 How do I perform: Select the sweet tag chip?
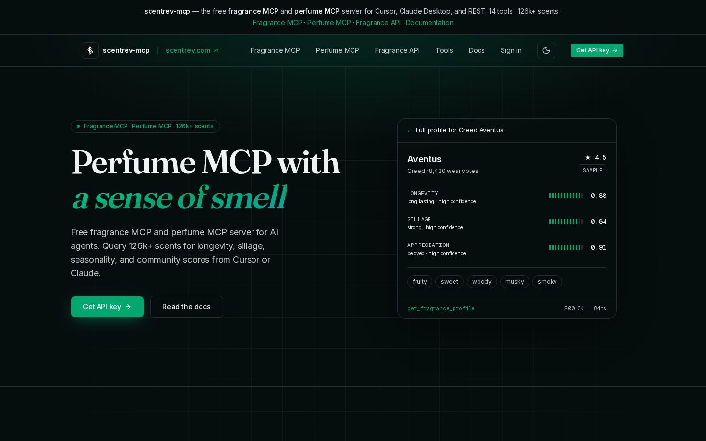pos(450,282)
